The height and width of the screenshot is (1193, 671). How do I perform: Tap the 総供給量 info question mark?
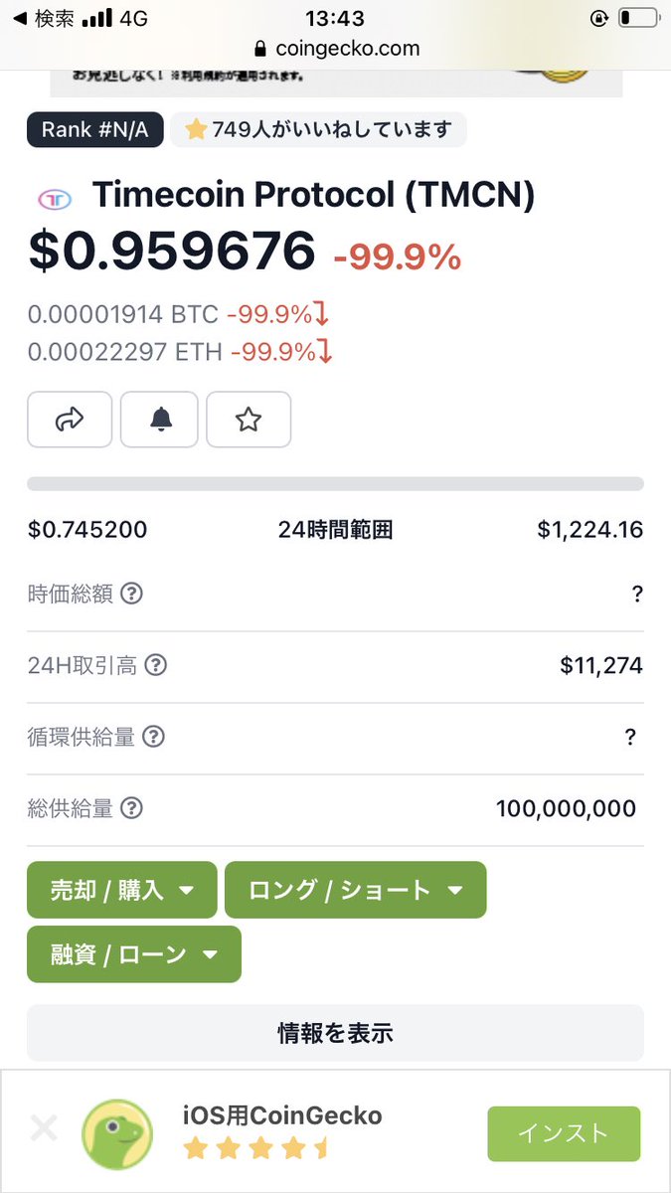[x=132, y=809]
